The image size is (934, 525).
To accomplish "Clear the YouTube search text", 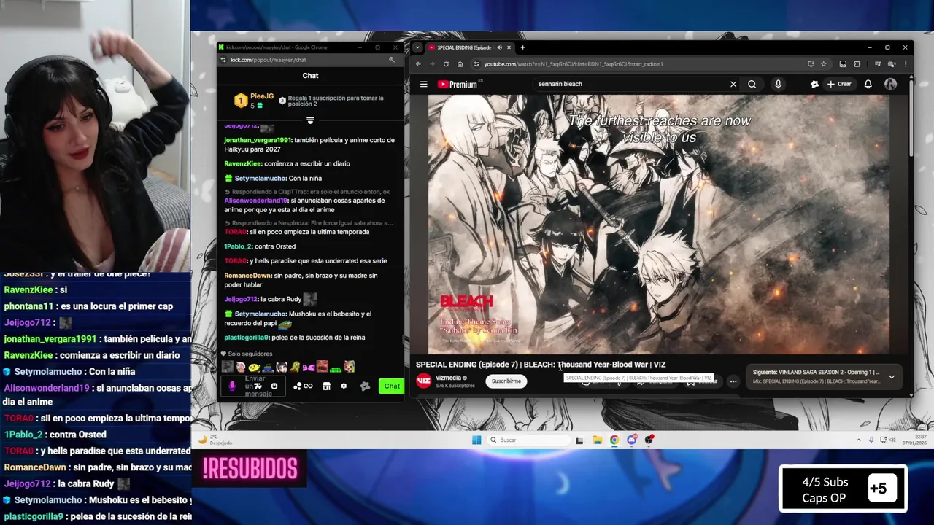I will [x=733, y=84].
